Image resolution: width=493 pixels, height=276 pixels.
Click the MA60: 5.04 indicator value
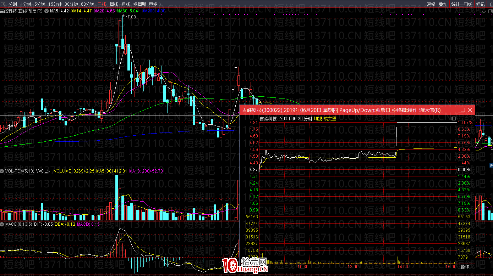pos(127,11)
